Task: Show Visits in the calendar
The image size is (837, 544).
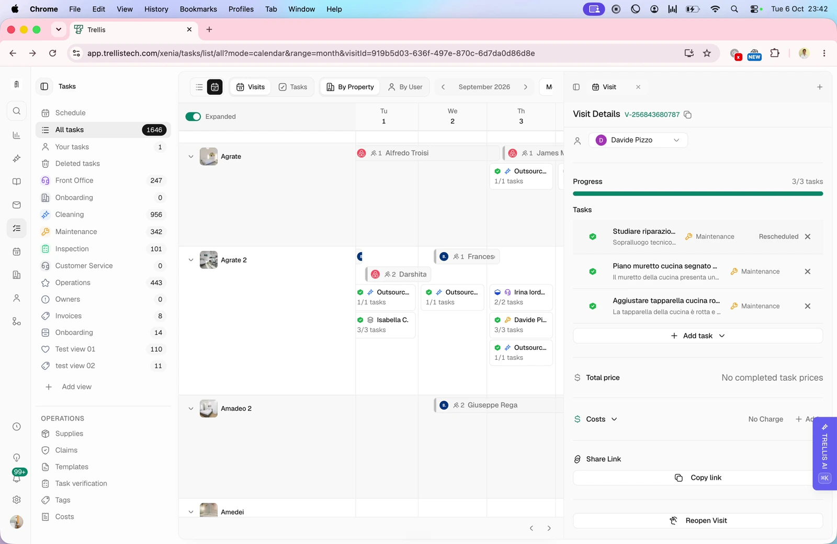Action: pos(251,87)
